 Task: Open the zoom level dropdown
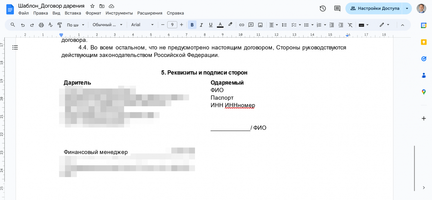coord(76,25)
